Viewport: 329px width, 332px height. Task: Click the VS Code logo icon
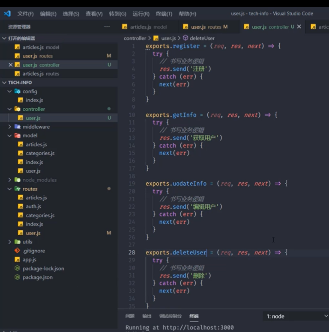coord(7,14)
